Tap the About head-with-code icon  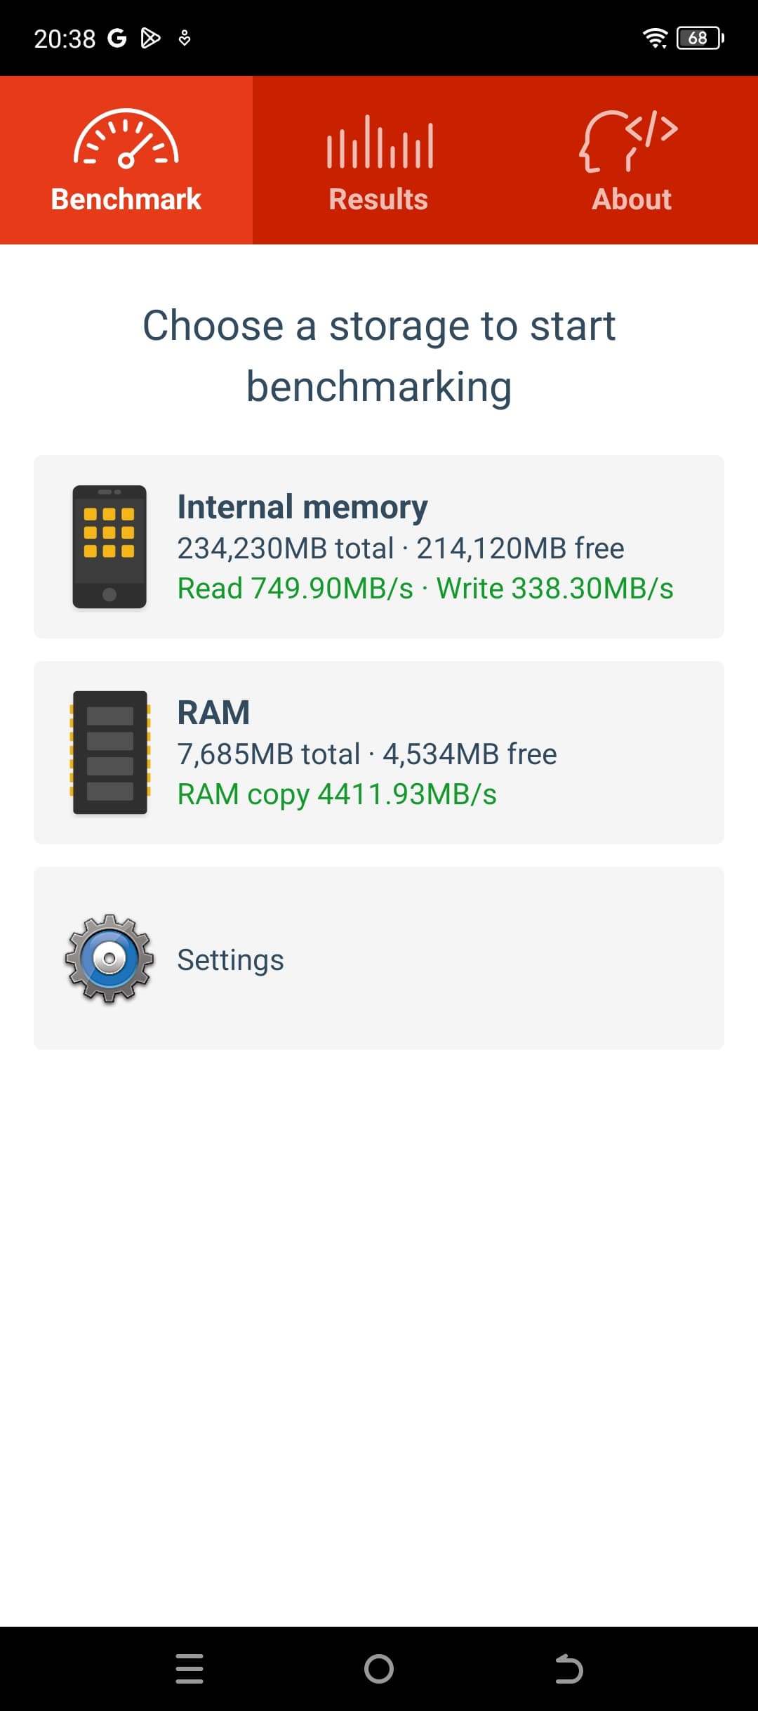point(630,140)
